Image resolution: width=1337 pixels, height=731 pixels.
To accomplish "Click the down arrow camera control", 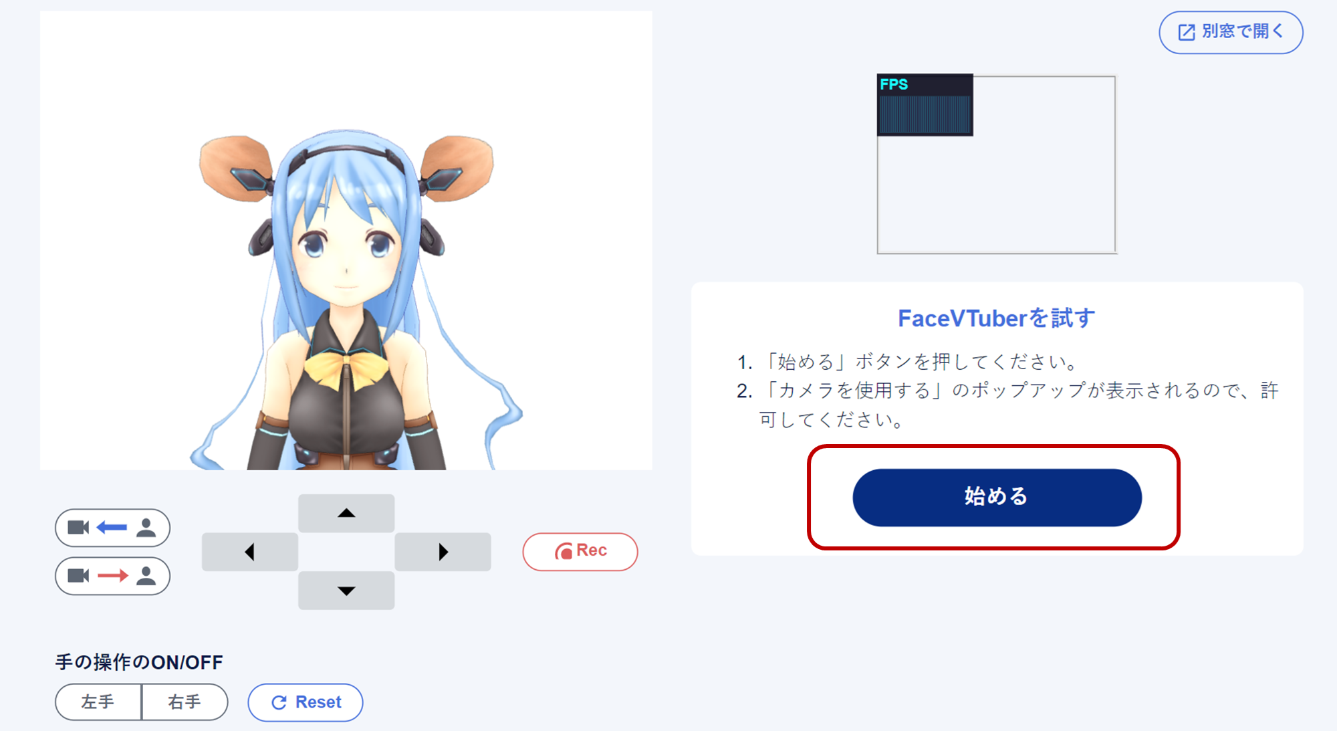I will click(x=346, y=591).
